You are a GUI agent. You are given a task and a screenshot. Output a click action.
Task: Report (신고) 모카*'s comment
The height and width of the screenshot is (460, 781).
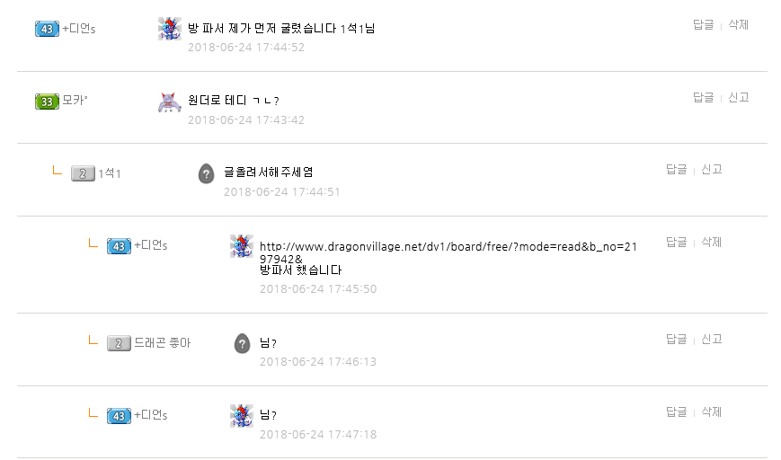738,97
